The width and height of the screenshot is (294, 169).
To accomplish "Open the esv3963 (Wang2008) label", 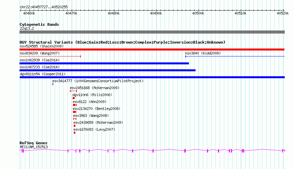I will [x=91, y=116].
